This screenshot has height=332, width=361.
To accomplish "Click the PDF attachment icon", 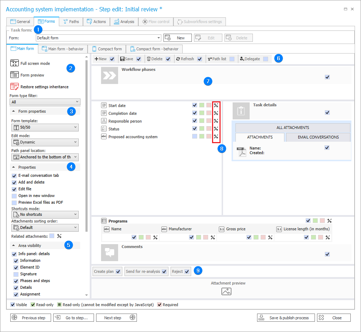I will click(x=241, y=152).
